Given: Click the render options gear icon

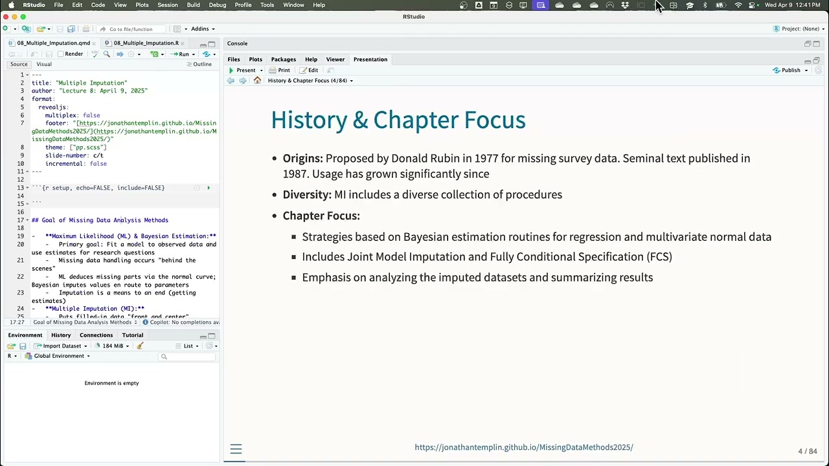Looking at the screenshot, I should [131, 54].
